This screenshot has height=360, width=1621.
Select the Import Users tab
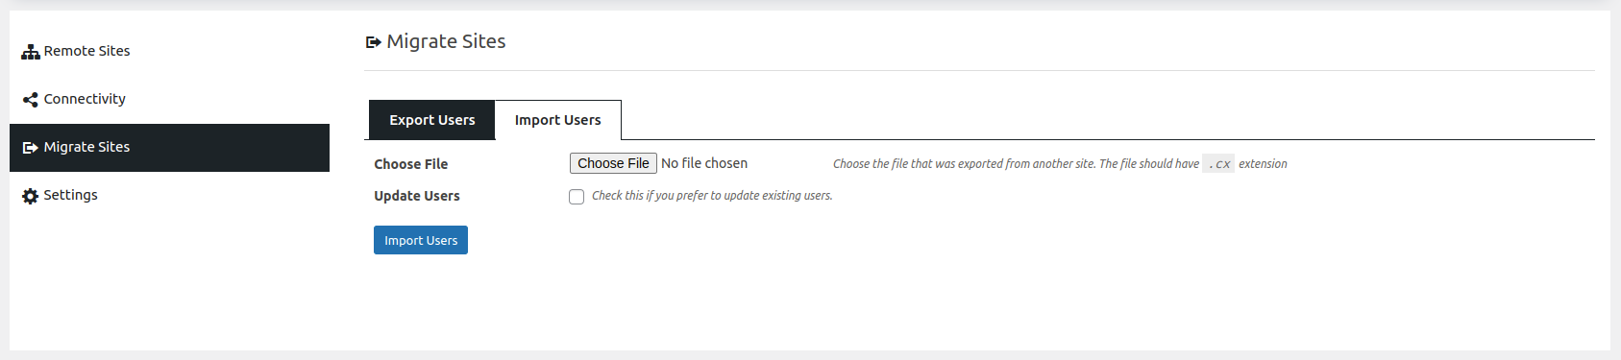(558, 120)
